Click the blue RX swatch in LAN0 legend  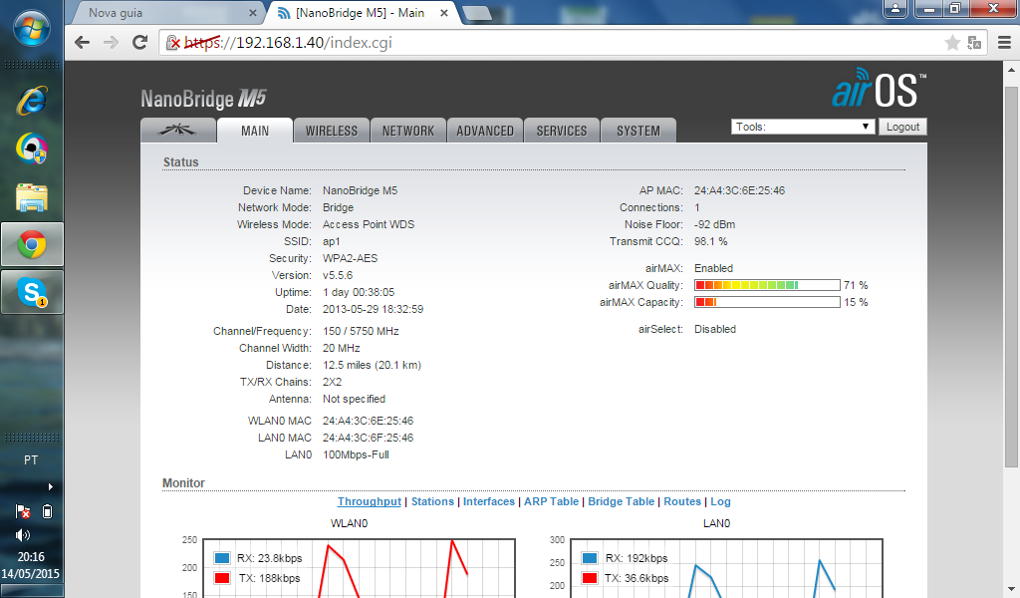click(x=590, y=558)
